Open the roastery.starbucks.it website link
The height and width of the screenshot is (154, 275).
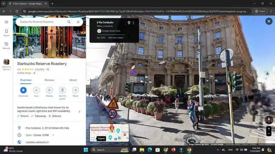(x=37, y=142)
